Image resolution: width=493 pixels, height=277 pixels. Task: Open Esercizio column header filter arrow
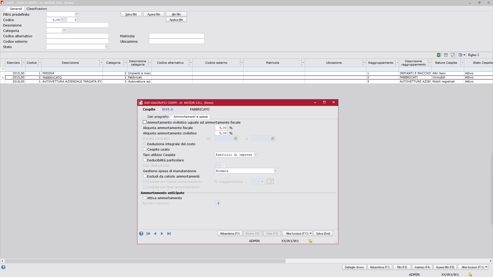pyautogui.click(x=24, y=63)
